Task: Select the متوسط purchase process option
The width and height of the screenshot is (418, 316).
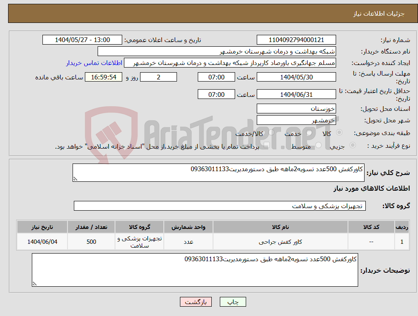Action: pos(317,144)
